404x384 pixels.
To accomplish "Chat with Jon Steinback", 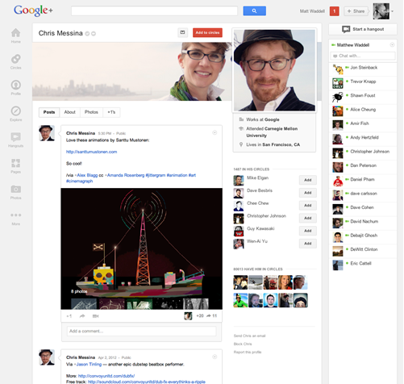I will (x=363, y=69).
